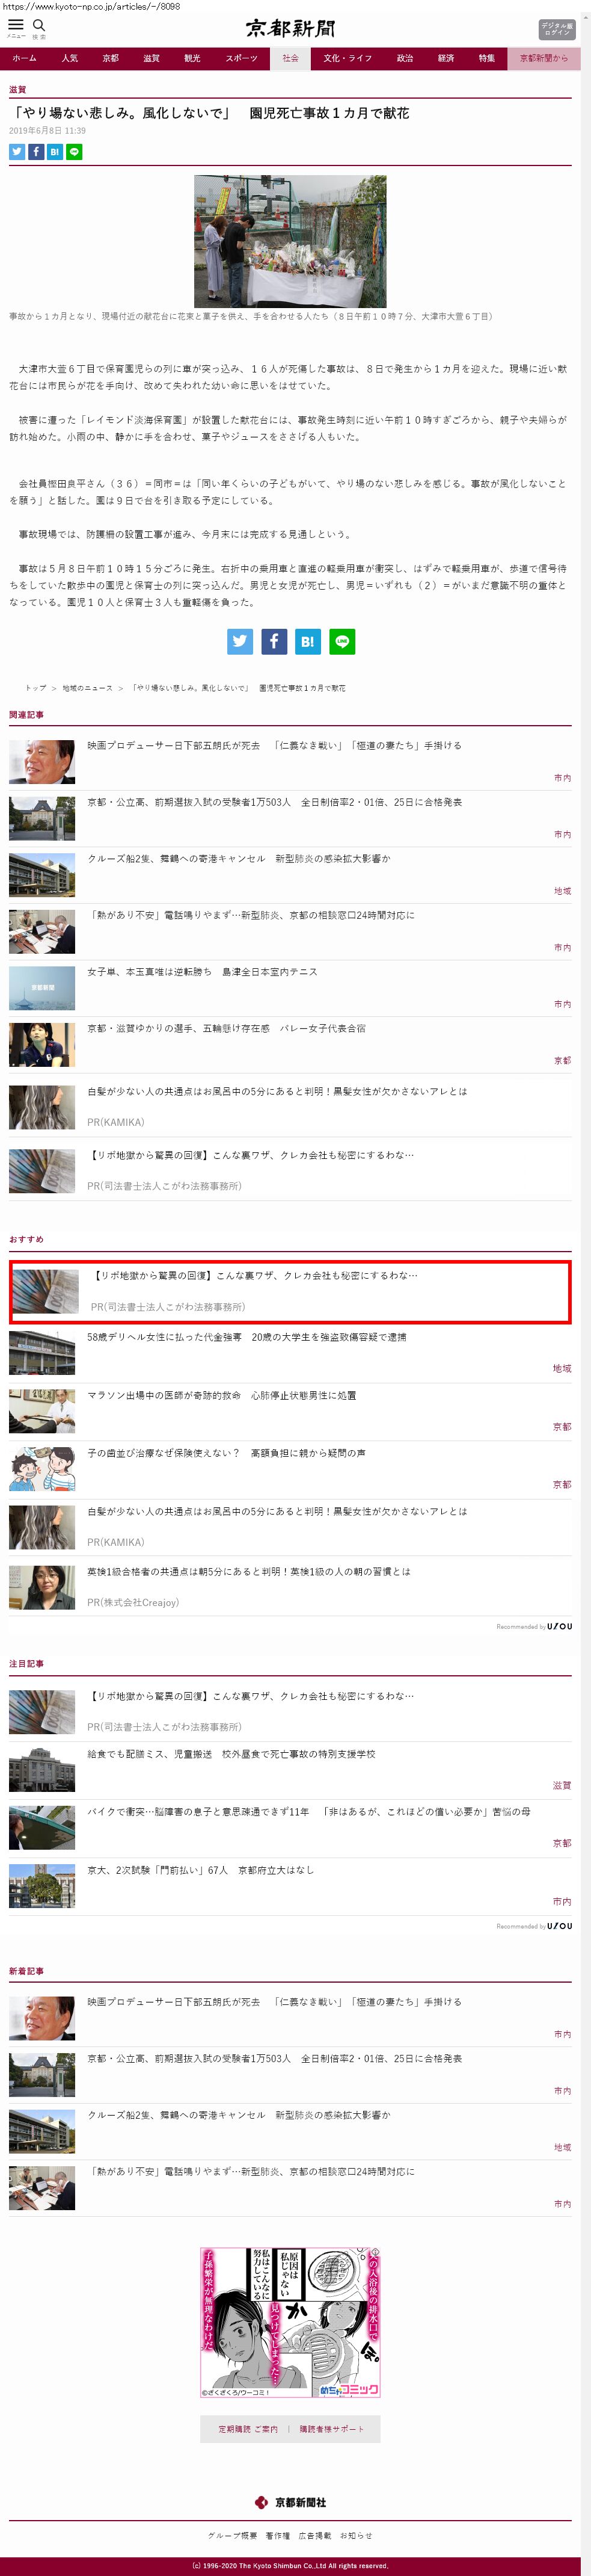Open デジタル版ログイン button

click(x=557, y=29)
